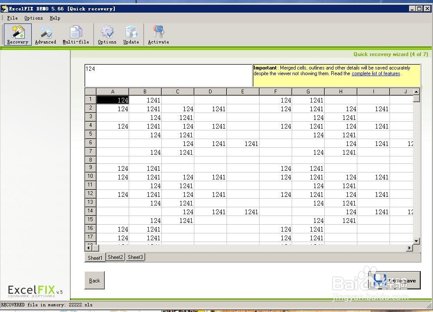Select cell F9 containing 124
The image size is (433, 312).
[x=275, y=168]
